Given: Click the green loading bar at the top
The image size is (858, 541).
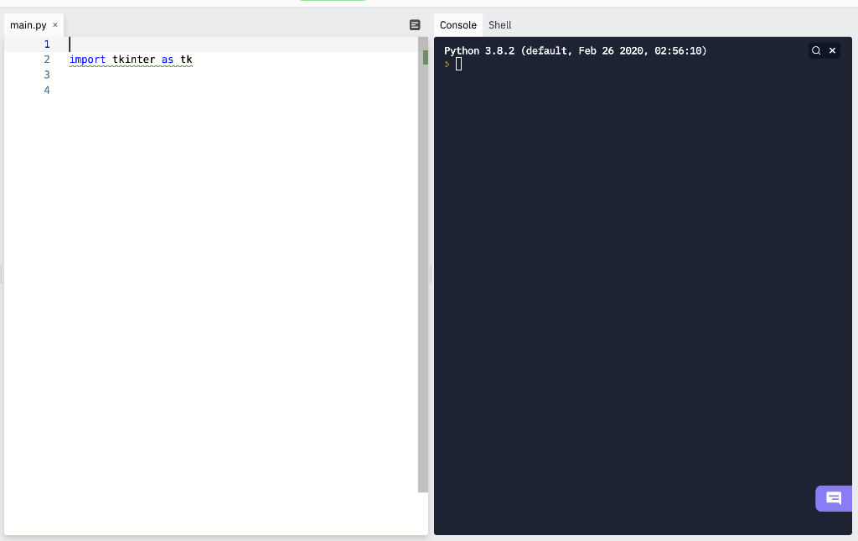Looking at the screenshot, I should coord(332,2).
